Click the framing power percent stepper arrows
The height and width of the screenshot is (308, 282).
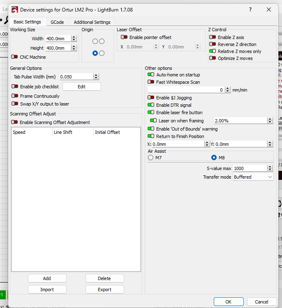click(270, 120)
